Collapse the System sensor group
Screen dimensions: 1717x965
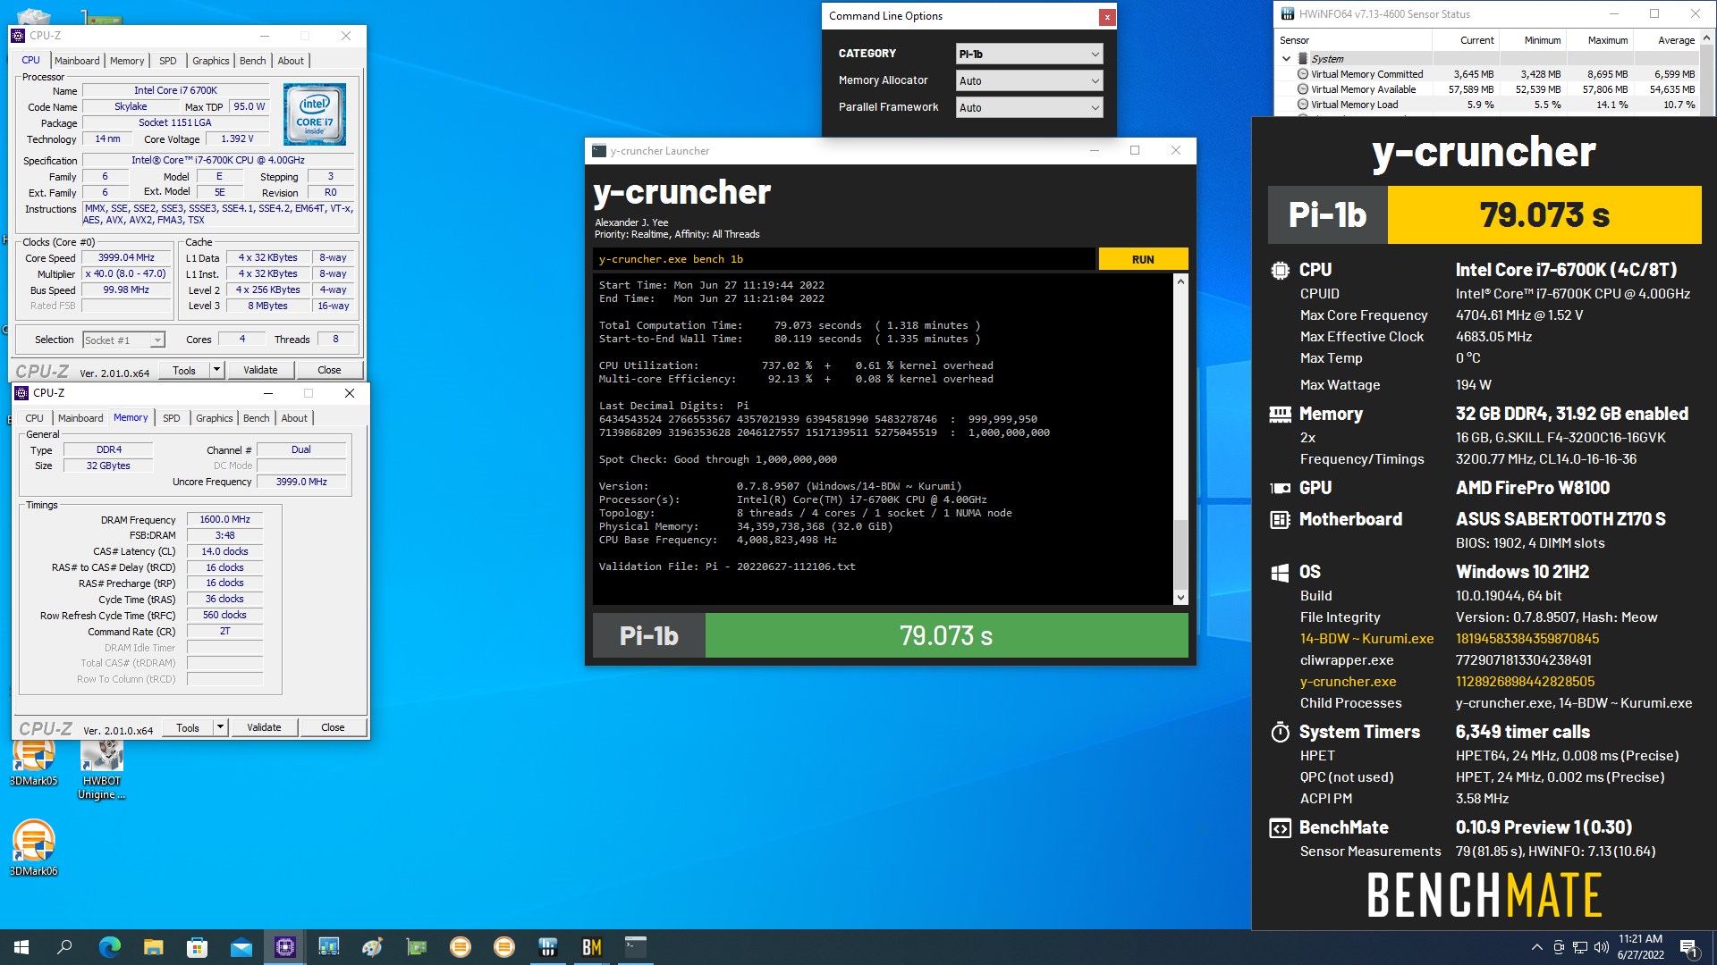(x=1286, y=59)
